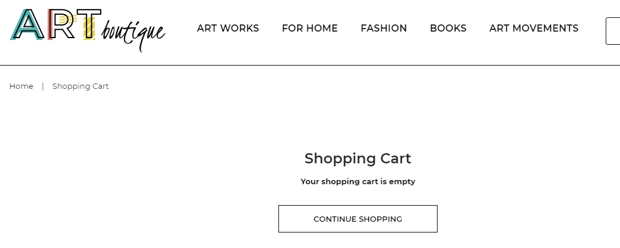620x248 pixels.
Task: Click the Shopping Cart page heading
Action: pos(358,159)
